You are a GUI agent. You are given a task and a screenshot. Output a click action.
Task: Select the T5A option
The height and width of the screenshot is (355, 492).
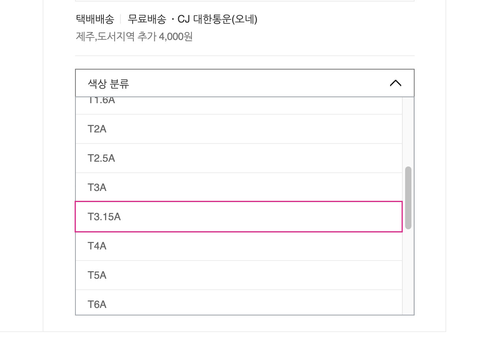239,275
